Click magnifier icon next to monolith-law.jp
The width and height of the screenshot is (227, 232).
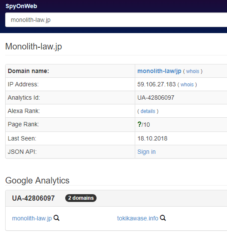click(x=57, y=218)
